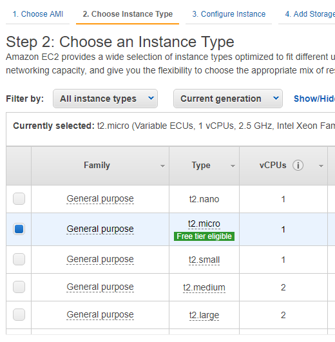
Task: Click vCPUs value 1 in t2.nano row
Action: (283, 199)
